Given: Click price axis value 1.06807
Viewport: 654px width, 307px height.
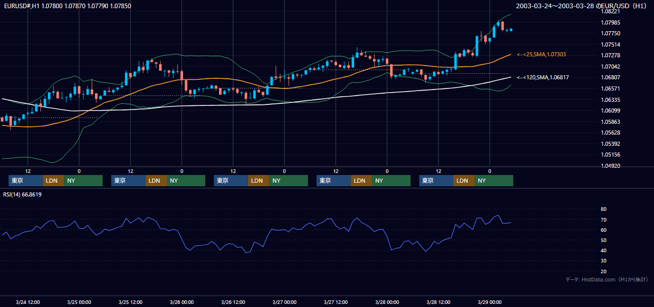Looking at the screenshot, I should click(x=610, y=77).
